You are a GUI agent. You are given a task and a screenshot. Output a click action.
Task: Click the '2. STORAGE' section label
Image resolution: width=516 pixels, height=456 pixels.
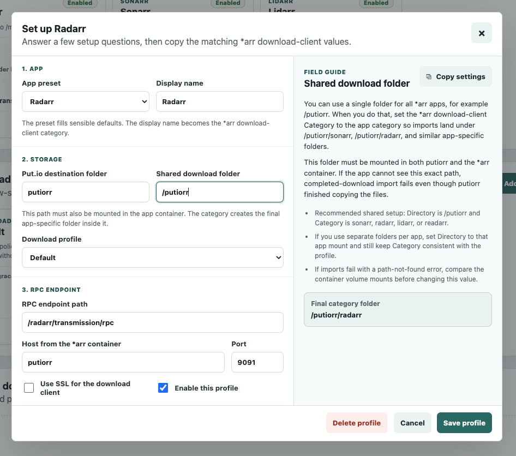[x=42, y=159]
